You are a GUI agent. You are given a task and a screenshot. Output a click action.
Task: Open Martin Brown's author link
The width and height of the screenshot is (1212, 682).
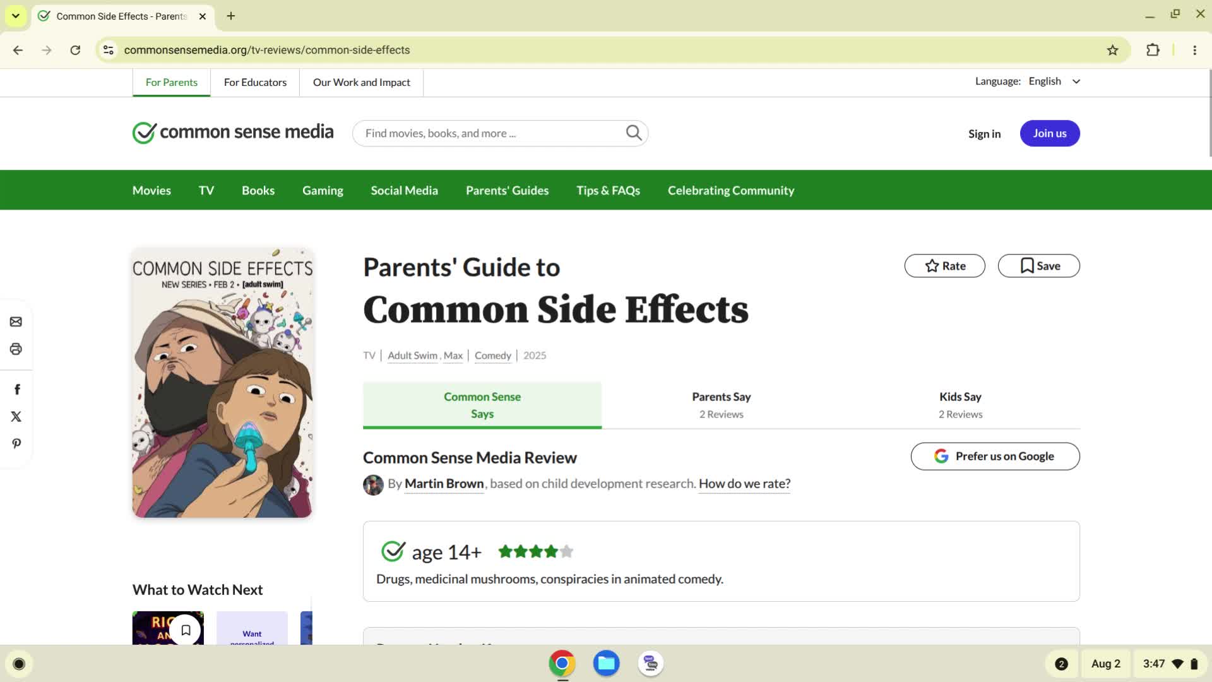pyautogui.click(x=444, y=484)
